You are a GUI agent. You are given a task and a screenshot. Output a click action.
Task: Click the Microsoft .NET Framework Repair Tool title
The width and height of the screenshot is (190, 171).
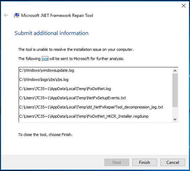57,16
